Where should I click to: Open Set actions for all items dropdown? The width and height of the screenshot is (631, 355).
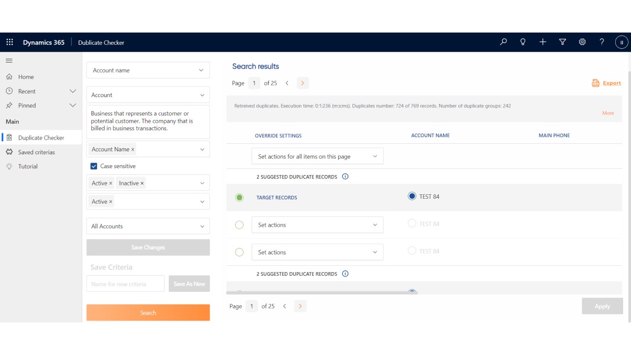pyautogui.click(x=317, y=156)
